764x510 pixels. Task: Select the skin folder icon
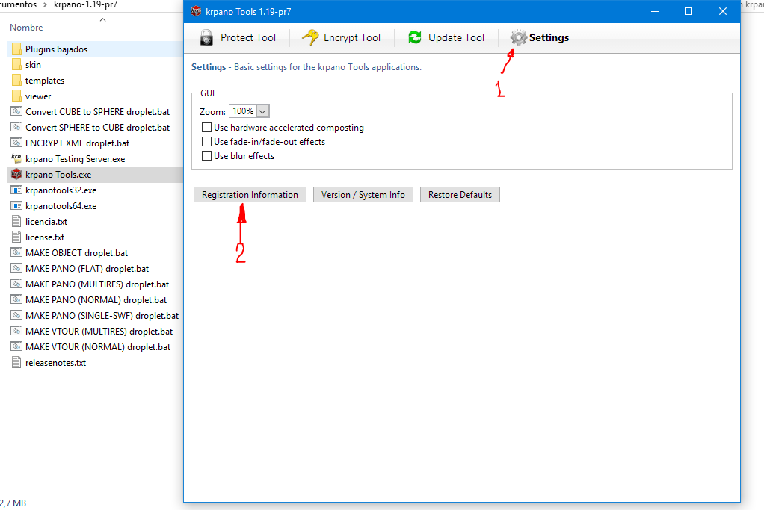[x=16, y=65]
